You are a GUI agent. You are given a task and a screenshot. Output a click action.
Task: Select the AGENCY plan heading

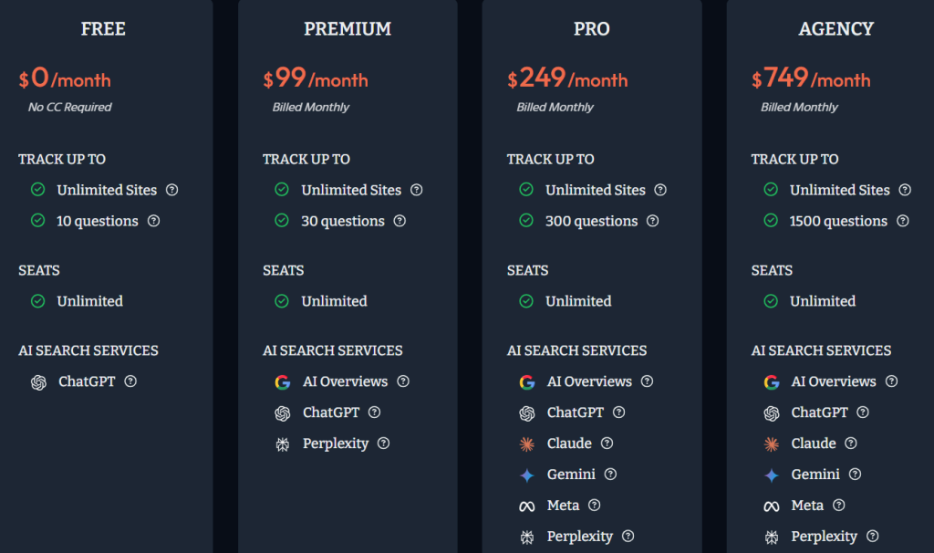[x=836, y=29]
